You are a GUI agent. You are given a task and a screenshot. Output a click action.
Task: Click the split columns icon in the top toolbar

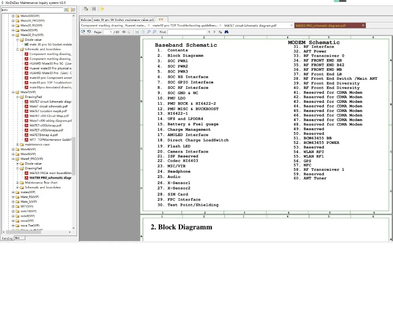click(94, 9)
